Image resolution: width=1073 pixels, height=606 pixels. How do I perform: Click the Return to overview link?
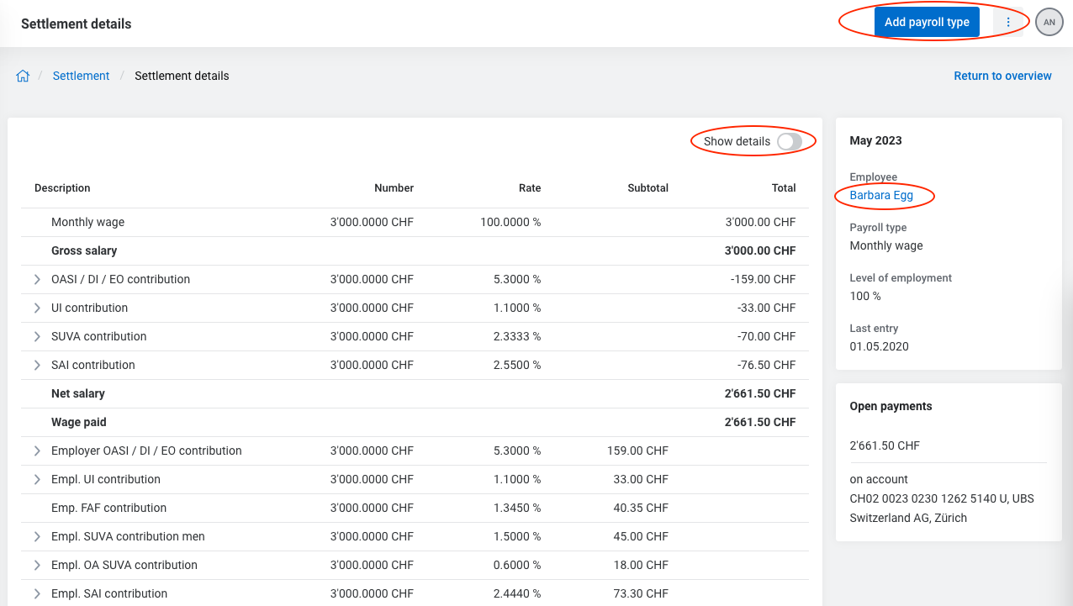pos(1002,76)
